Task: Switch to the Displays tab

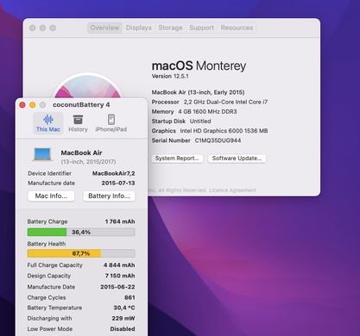Action: (139, 28)
